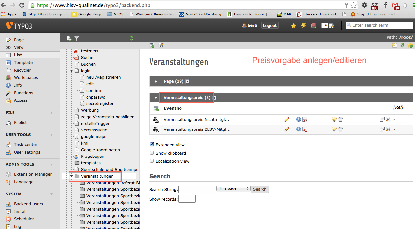
Task: Open the Extension Manager module
Action: coord(33,174)
